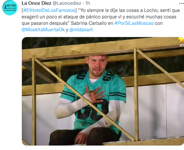Viewport: 184px width, 150px height.
Task: Click the man's face in the photo
Action: (x=97, y=66)
